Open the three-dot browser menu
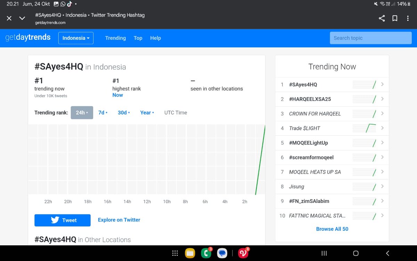 coord(408,18)
